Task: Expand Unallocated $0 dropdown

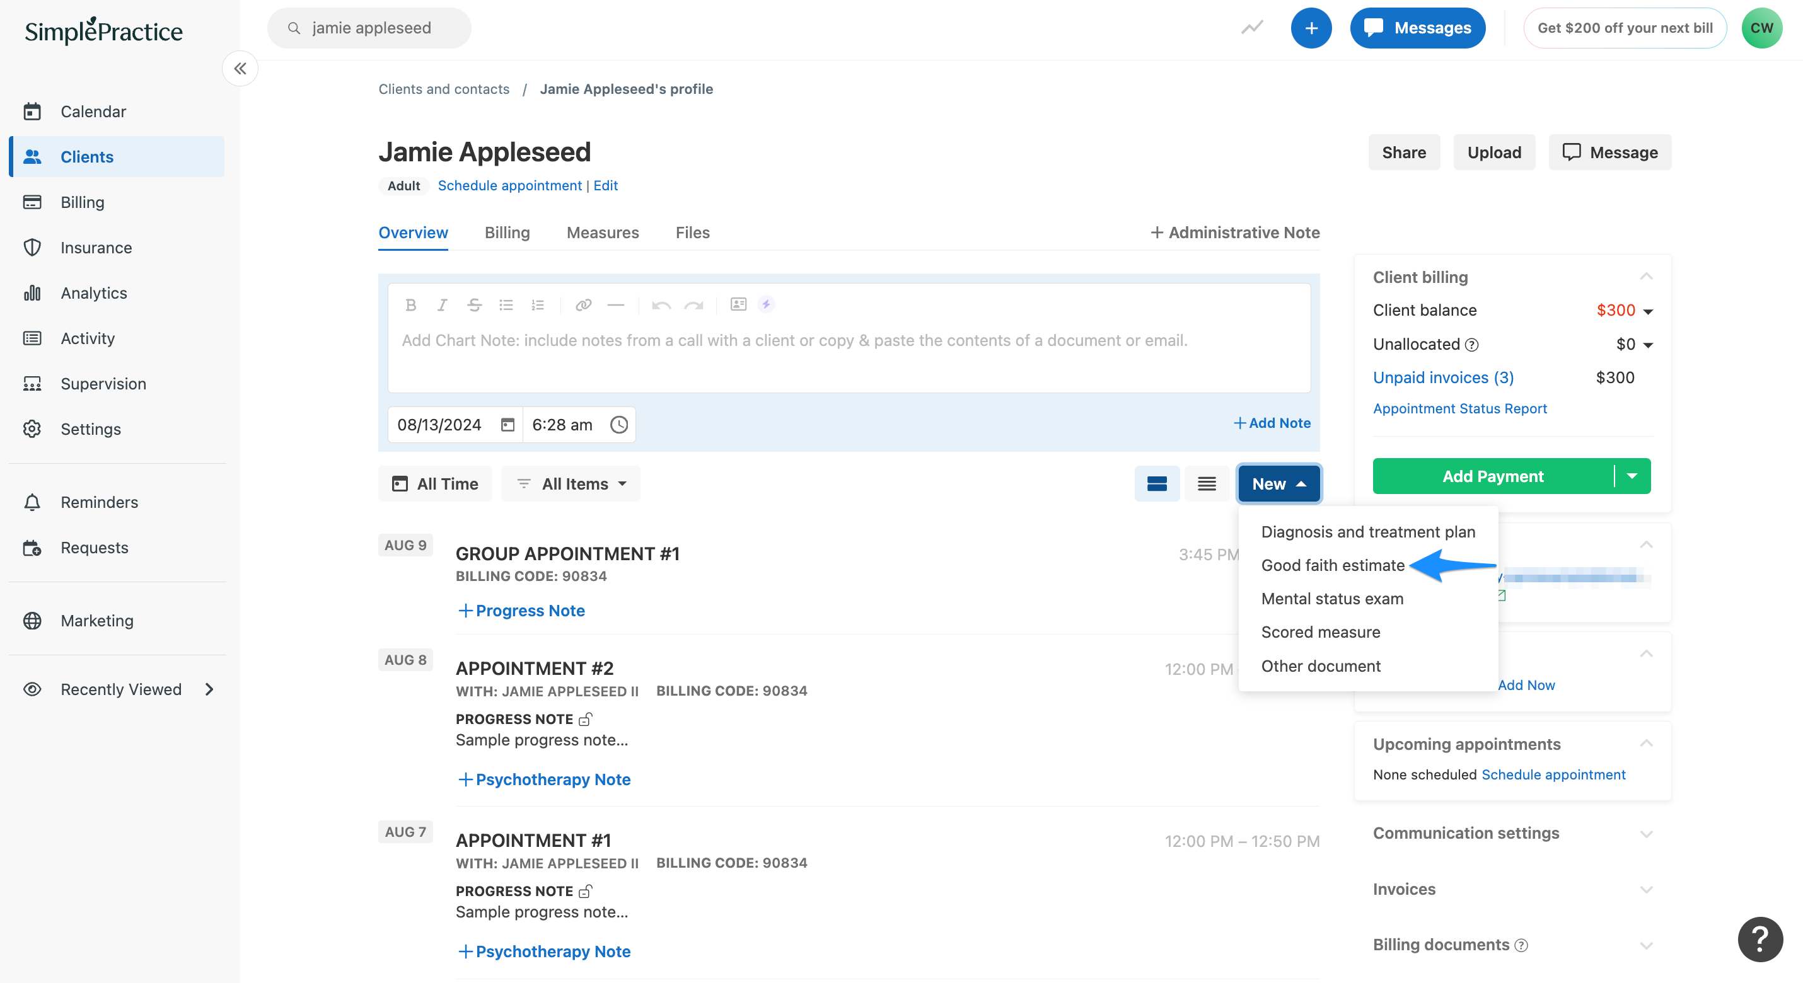Action: (x=1648, y=345)
